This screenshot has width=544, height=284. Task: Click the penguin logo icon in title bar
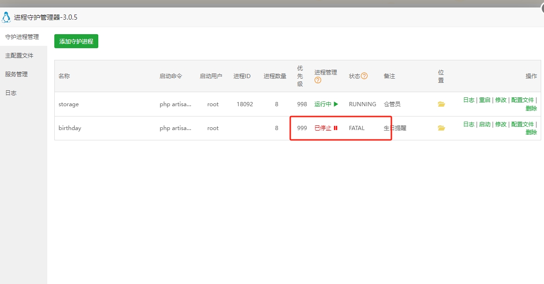[6, 17]
